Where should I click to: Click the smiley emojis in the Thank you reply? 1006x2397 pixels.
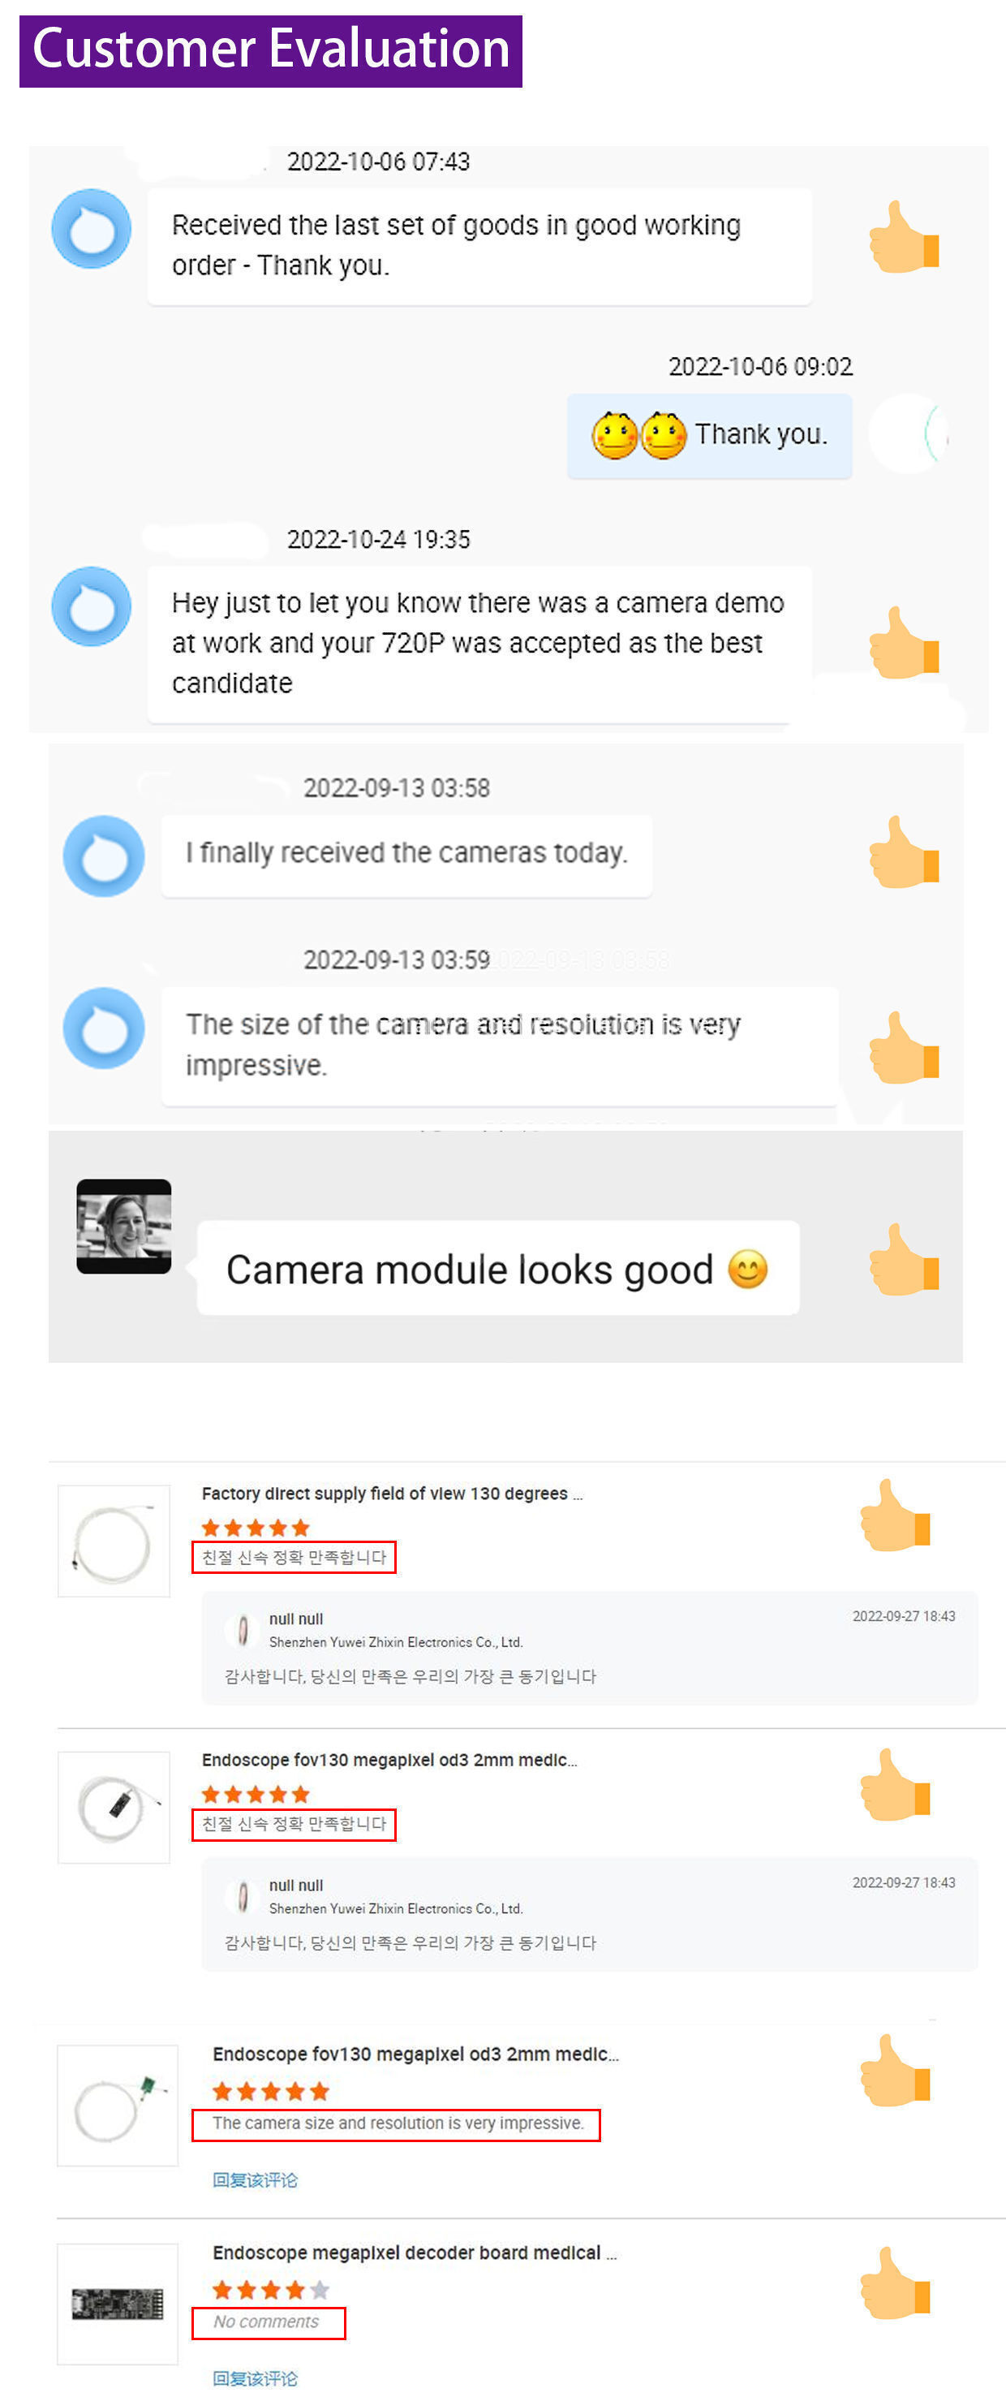pyautogui.click(x=639, y=435)
